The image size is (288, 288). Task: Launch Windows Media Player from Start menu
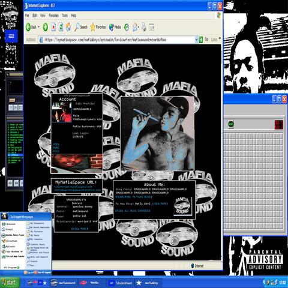tap(13, 235)
